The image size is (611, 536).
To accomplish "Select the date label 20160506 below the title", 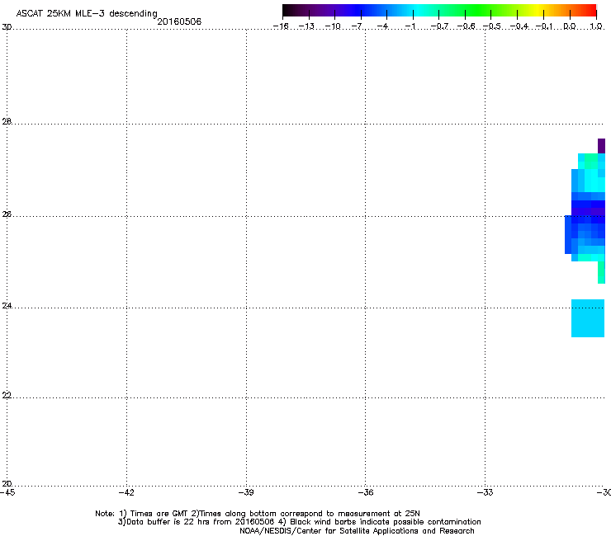I will click(x=179, y=21).
